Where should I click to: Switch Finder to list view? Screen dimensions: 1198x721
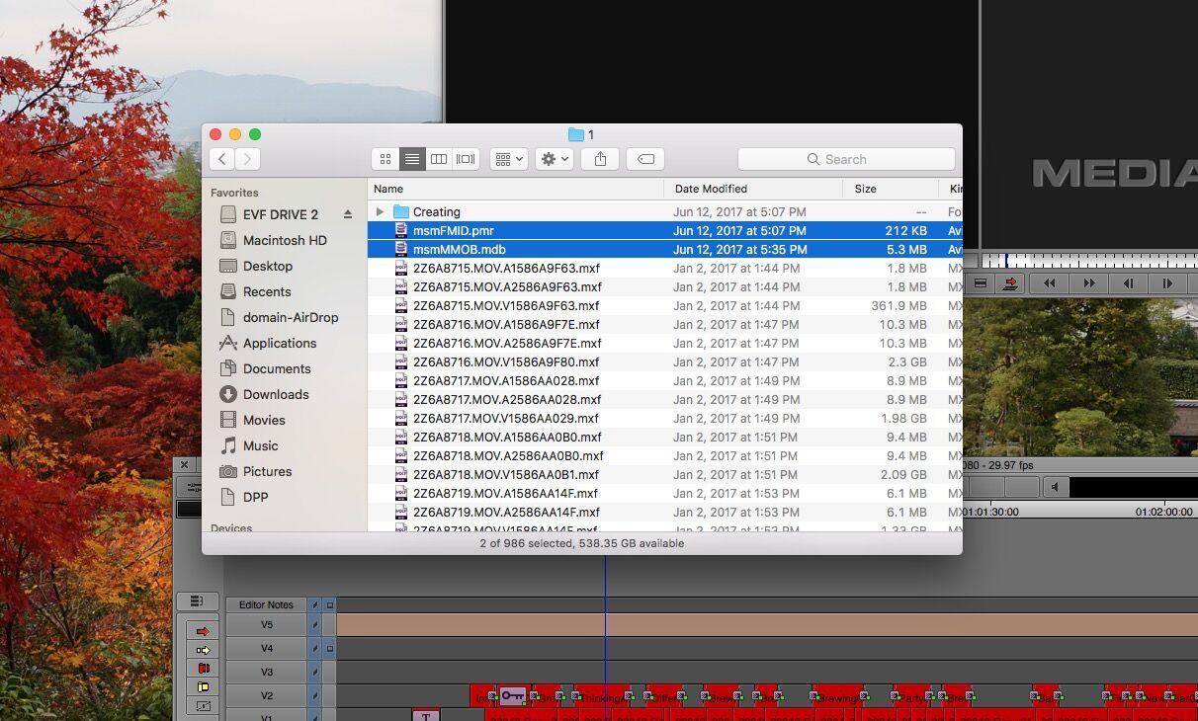[412, 159]
